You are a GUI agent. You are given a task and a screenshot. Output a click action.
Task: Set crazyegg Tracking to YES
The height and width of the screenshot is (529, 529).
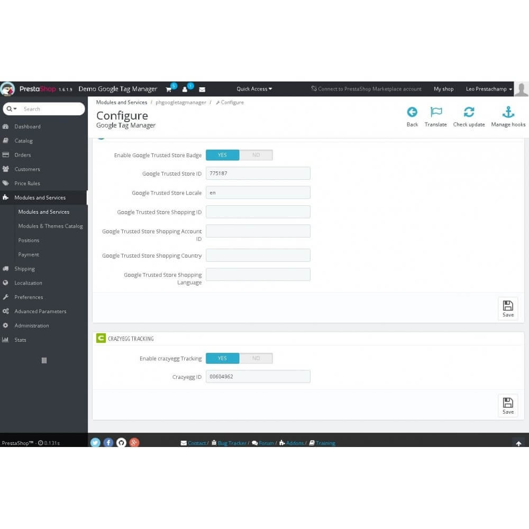pos(222,358)
